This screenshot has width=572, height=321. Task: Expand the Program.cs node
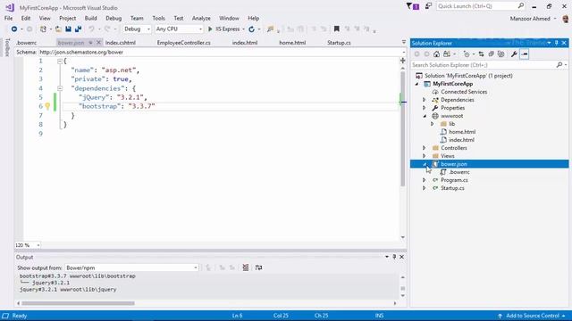(x=424, y=180)
